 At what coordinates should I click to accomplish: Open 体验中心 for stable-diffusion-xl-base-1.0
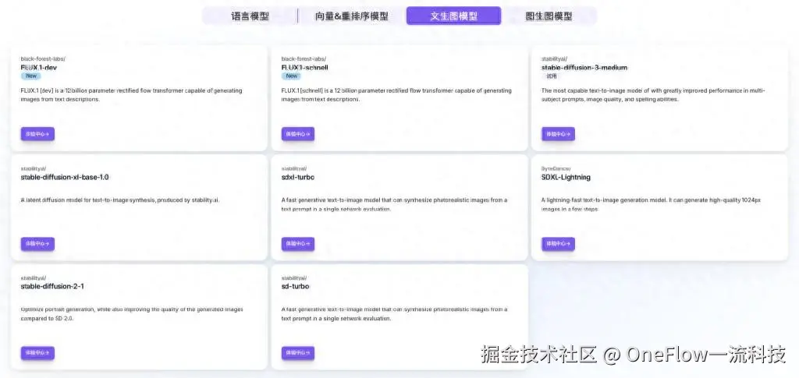coord(37,244)
